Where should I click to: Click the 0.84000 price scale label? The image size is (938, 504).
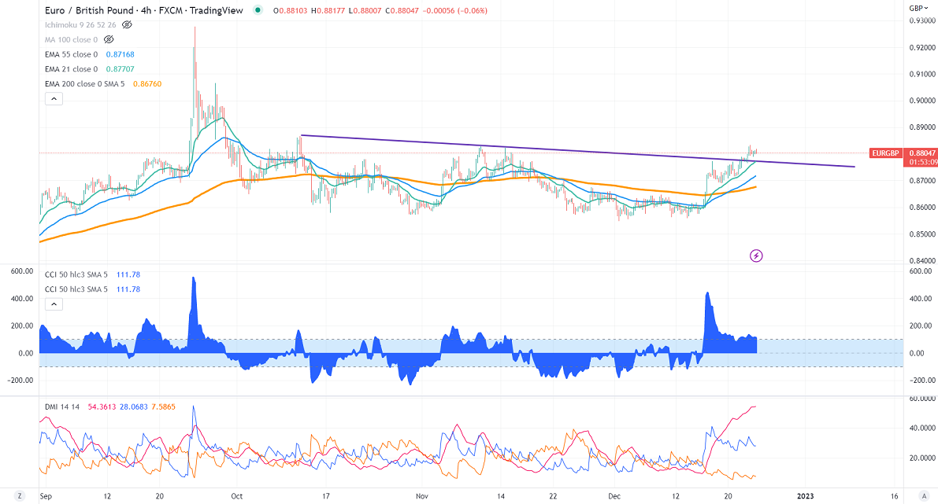921,261
